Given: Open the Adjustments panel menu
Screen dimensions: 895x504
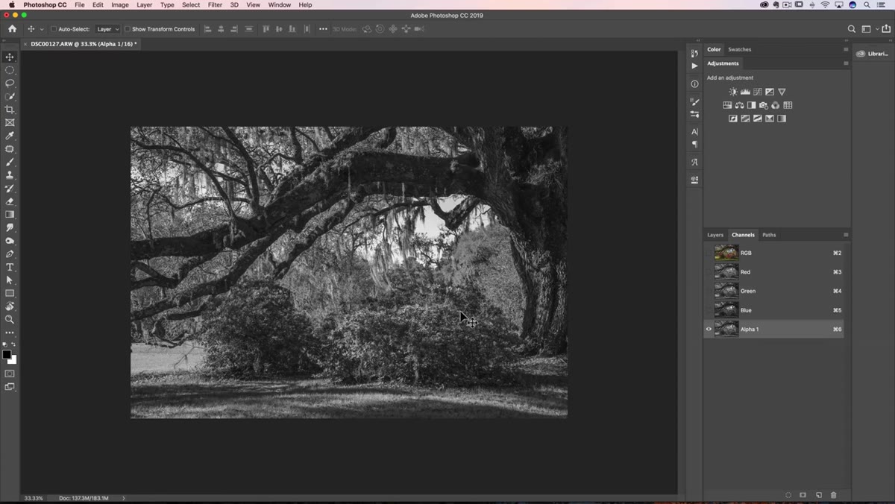Looking at the screenshot, I should [x=846, y=63].
